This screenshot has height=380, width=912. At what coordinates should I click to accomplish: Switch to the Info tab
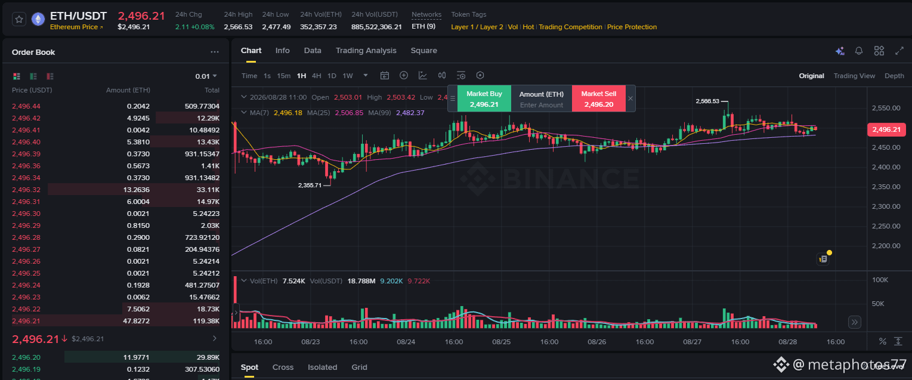(283, 51)
